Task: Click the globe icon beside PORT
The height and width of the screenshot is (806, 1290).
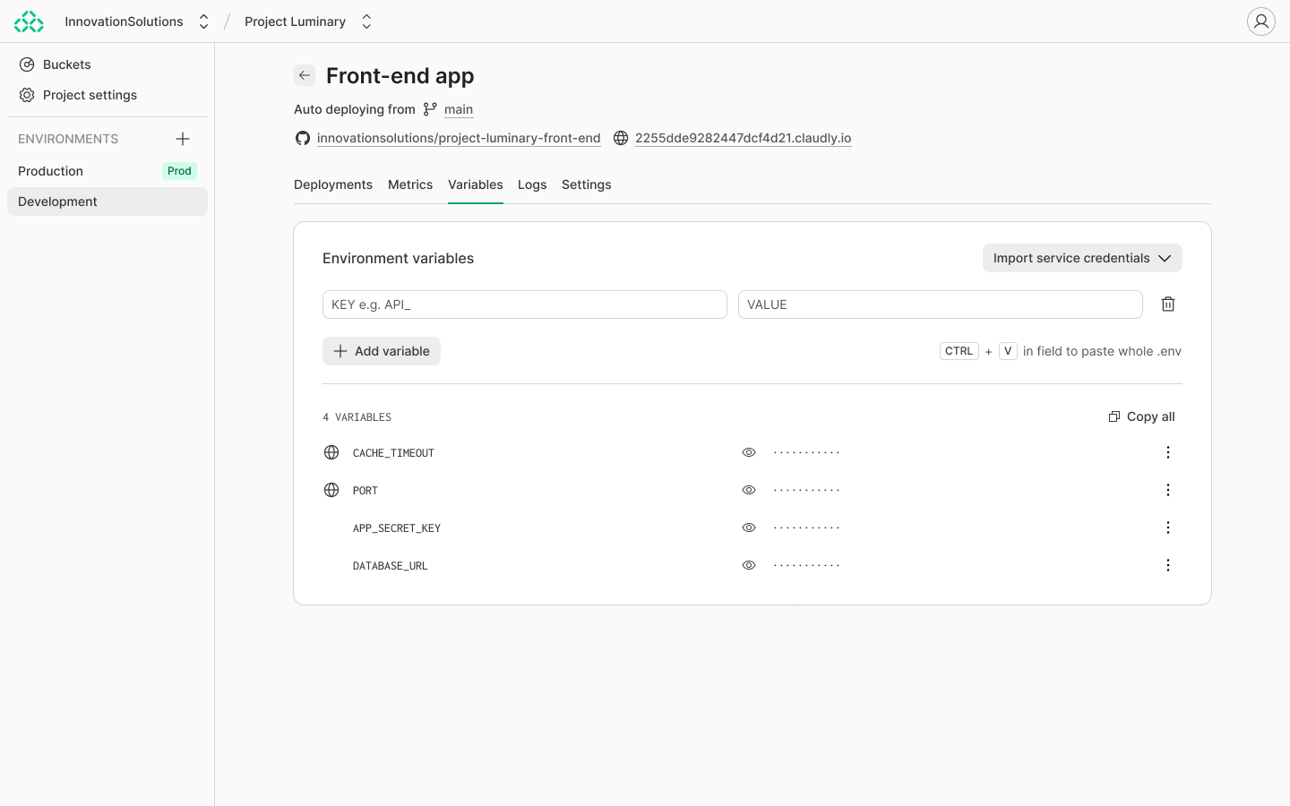Action: pyautogui.click(x=331, y=490)
